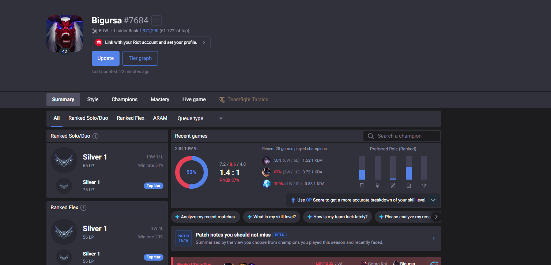Switch to the Summary tab
This screenshot has width=551, height=265.
(x=63, y=99)
